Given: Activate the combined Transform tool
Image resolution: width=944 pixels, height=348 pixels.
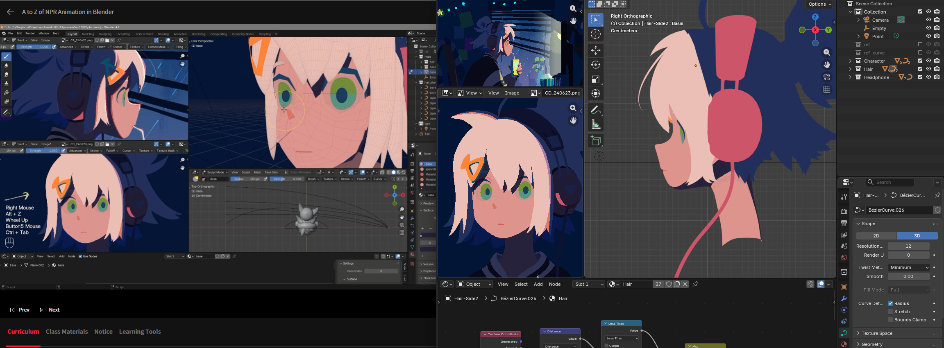Looking at the screenshot, I should pos(596,93).
